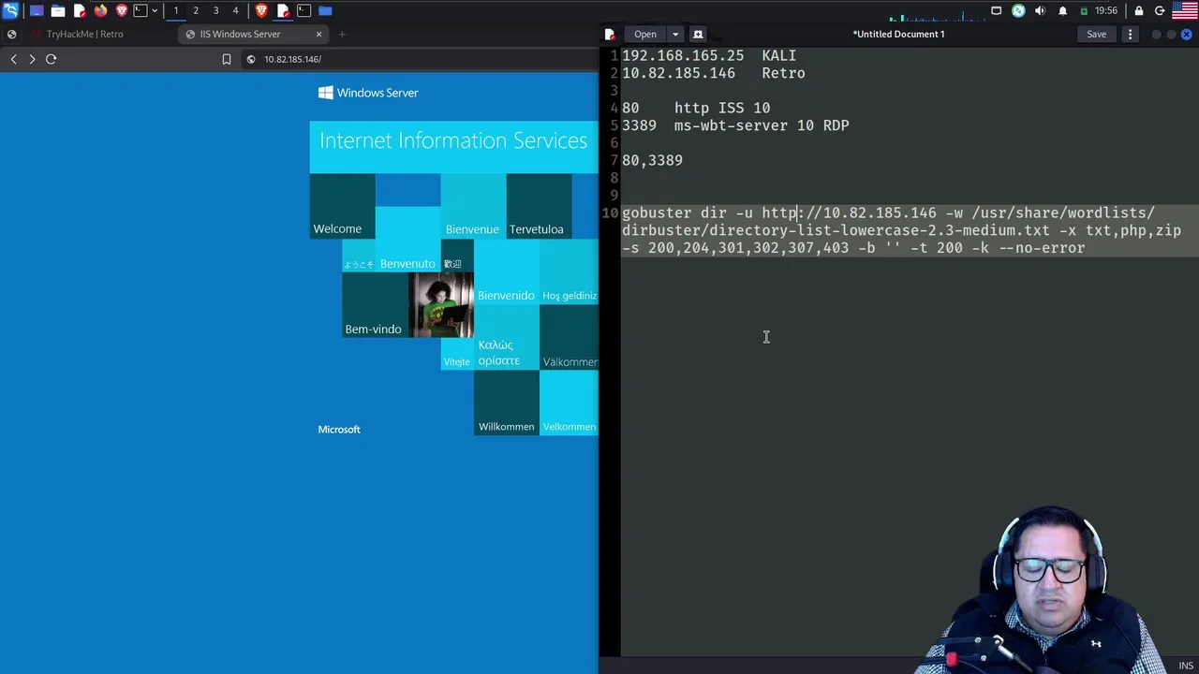Focus the text editor window in taskbar
The height and width of the screenshot is (674, 1199).
coord(283,10)
